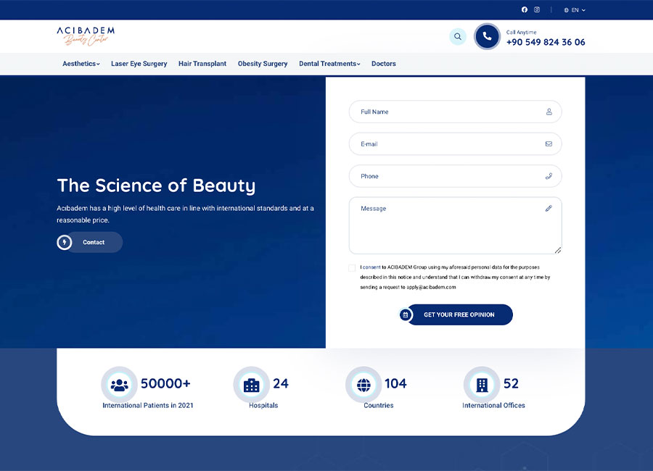The width and height of the screenshot is (653, 471).
Task: Open Laser Eye Surgery menu item
Action: (139, 64)
